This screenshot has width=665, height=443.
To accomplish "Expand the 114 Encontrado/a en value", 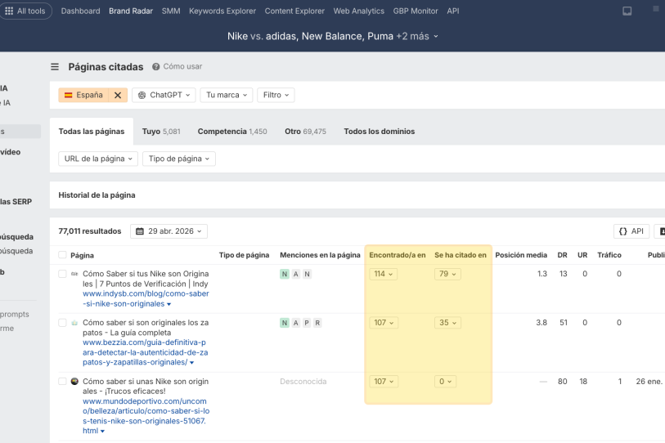I will pos(382,274).
